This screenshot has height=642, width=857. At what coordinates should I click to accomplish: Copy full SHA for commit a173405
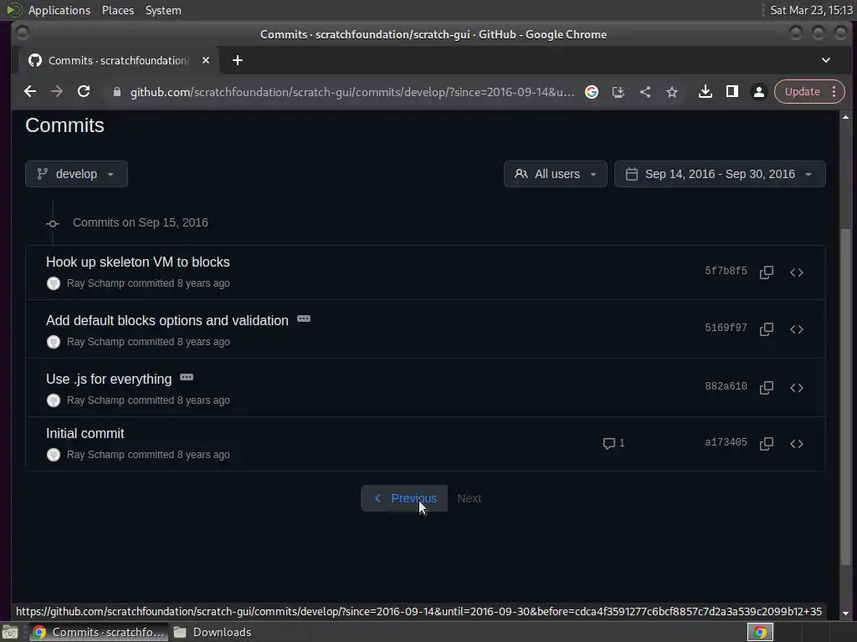click(767, 443)
